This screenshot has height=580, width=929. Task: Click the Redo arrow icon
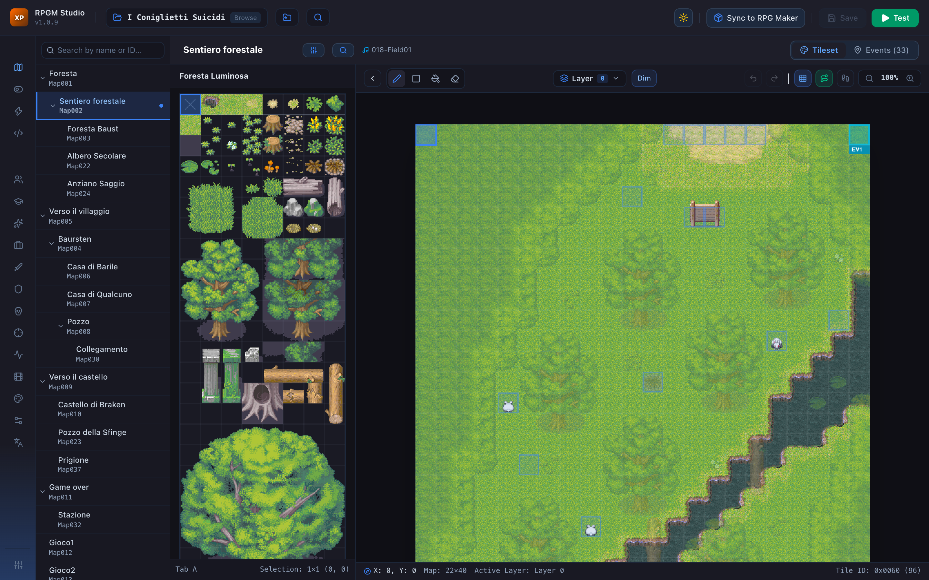[x=774, y=78]
